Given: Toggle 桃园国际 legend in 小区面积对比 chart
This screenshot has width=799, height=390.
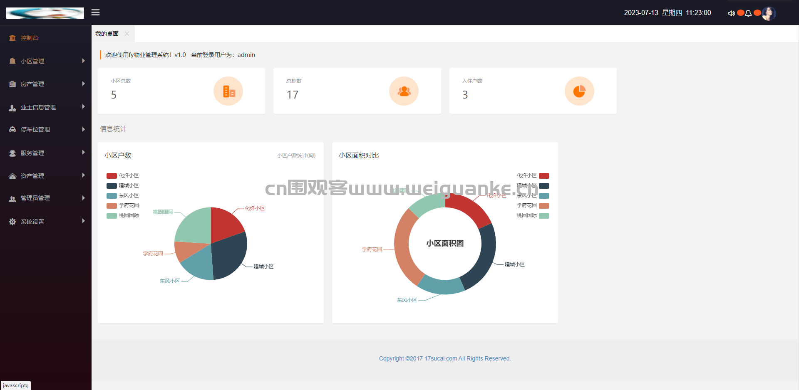Looking at the screenshot, I should pyautogui.click(x=533, y=215).
